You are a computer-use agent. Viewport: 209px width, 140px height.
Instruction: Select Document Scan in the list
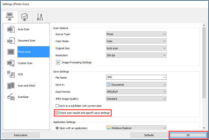pyautogui.click(x=27, y=40)
